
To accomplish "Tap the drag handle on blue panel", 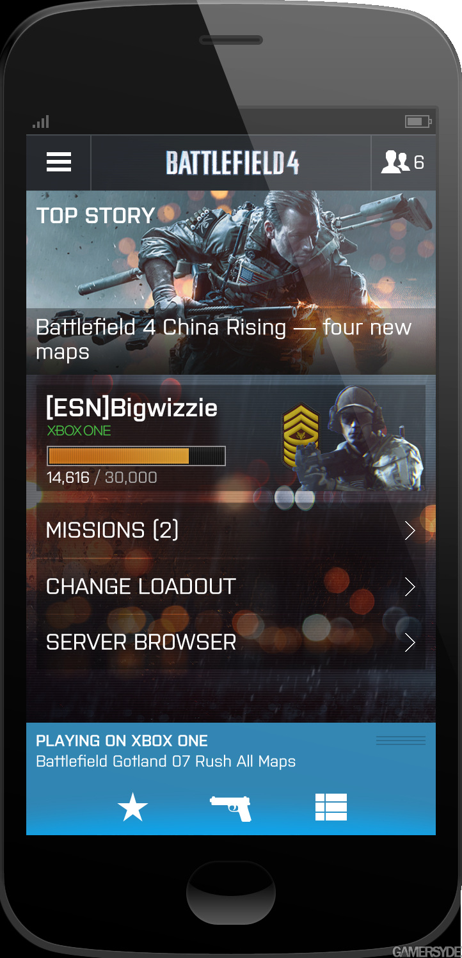I will (401, 741).
